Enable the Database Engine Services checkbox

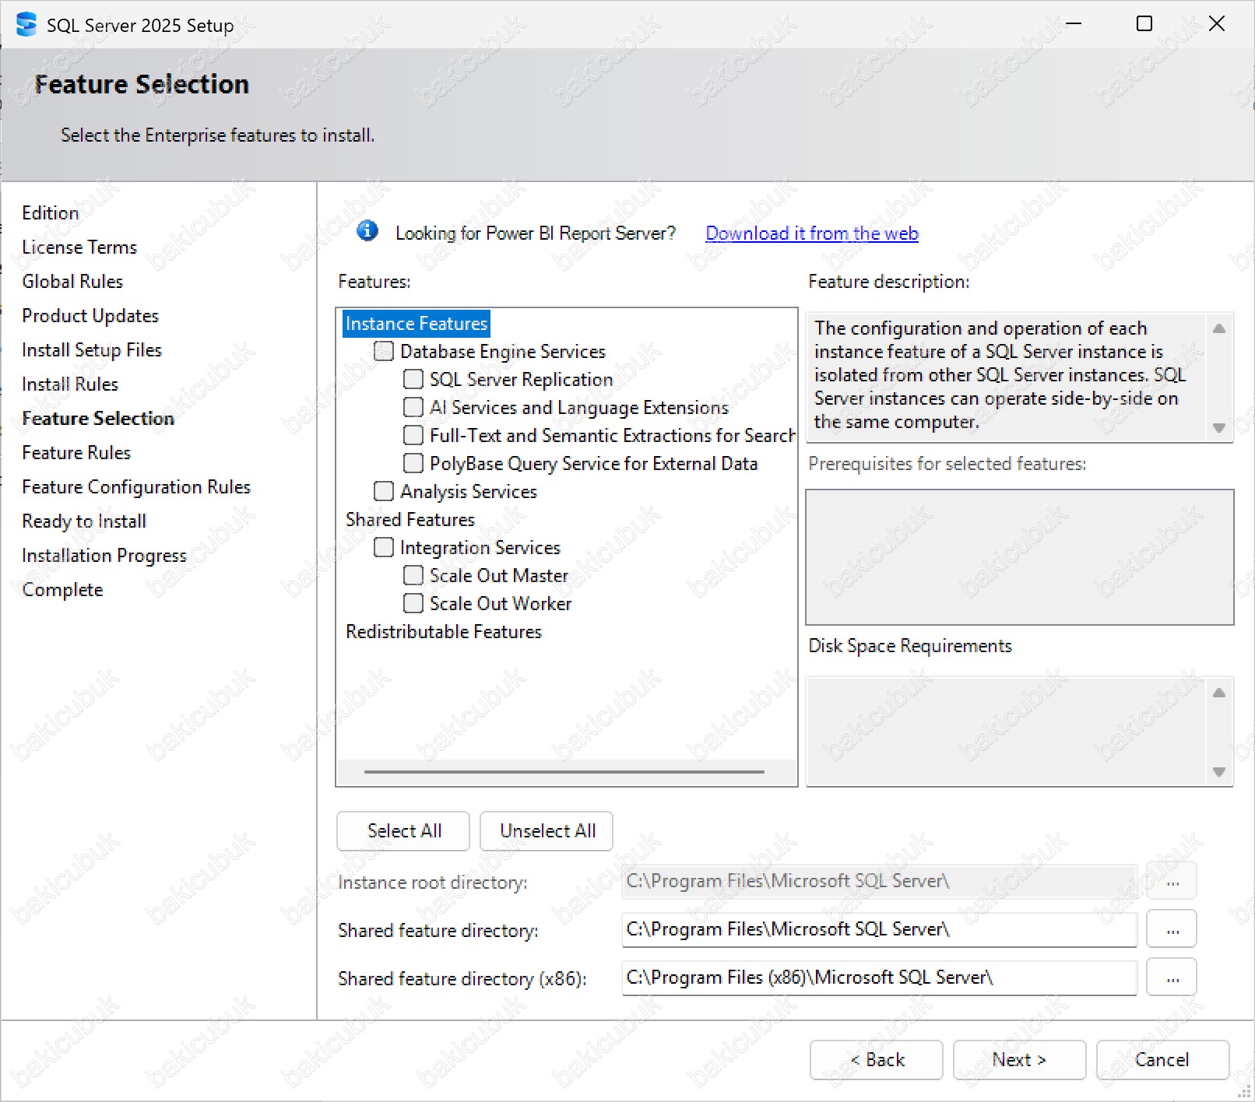384,351
